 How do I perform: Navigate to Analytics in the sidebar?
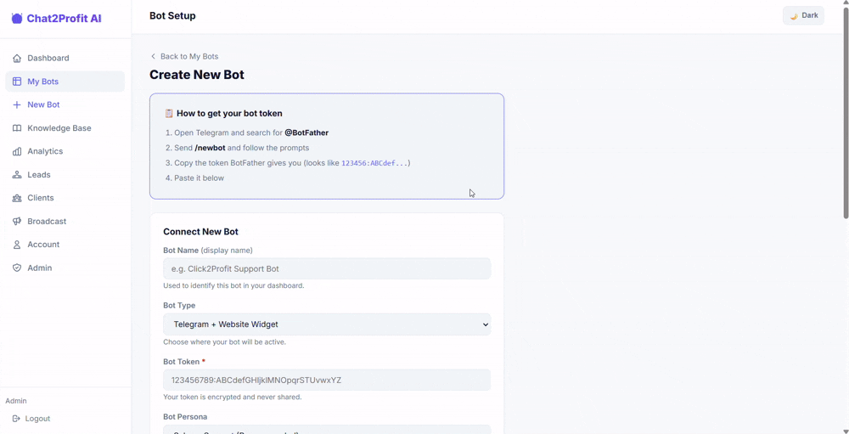65,151
